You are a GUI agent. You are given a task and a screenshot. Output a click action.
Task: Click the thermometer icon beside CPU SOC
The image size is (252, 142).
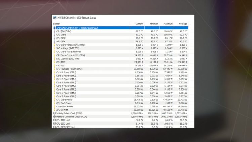tap(54, 38)
